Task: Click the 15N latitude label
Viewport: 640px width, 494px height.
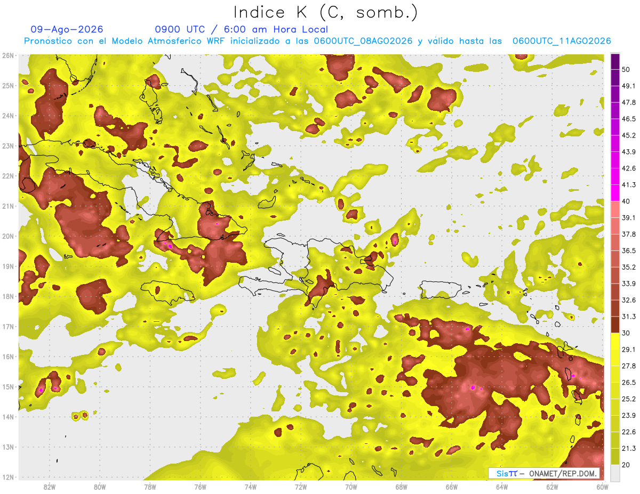Action: click(8, 386)
